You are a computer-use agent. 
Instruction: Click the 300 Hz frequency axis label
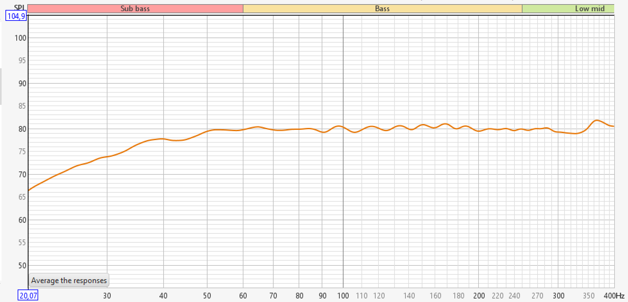tap(558, 296)
